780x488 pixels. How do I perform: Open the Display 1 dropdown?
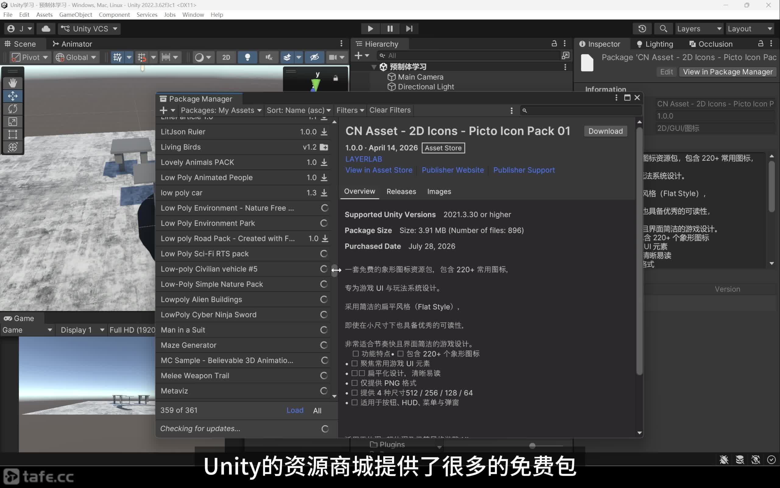pyautogui.click(x=83, y=330)
